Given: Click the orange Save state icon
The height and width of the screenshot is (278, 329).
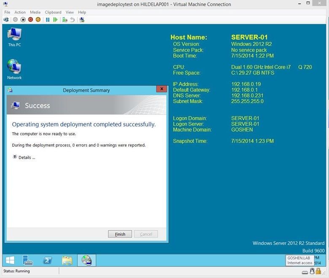Looking at the screenshot, I should tap(38, 20).
